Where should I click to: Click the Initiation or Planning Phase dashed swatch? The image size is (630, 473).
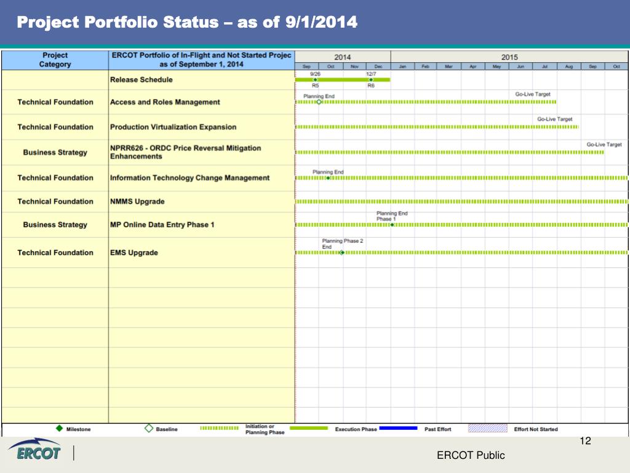pos(219,428)
